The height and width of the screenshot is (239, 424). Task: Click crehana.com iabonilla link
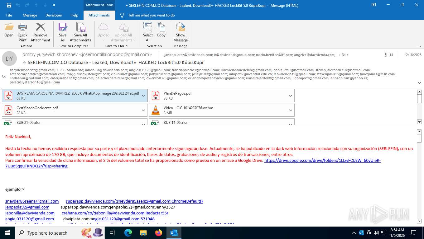[x=115, y=213]
